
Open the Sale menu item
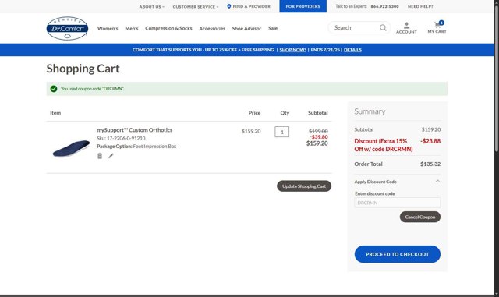[x=273, y=28]
